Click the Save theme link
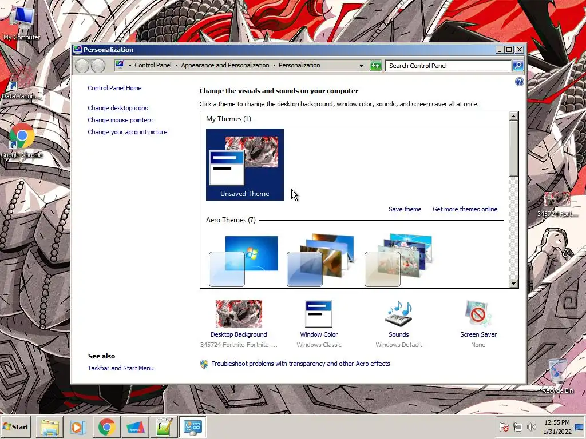Image resolution: width=586 pixels, height=439 pixels. coord(405,209)
